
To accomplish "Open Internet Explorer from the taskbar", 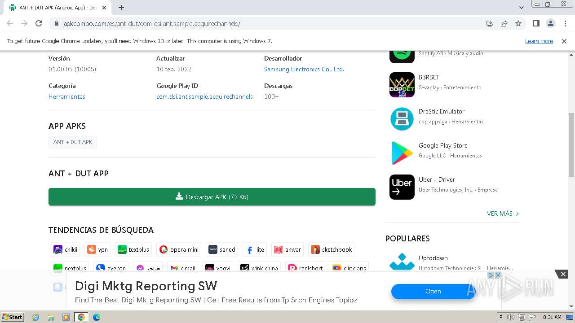I will coord(35,317).
